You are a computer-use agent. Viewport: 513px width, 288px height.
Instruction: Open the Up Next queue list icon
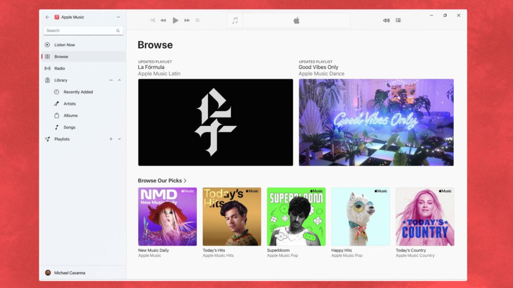[x=398, y=20]
